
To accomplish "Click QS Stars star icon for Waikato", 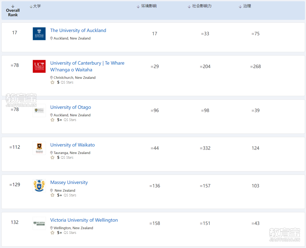I will pos(52,158).
